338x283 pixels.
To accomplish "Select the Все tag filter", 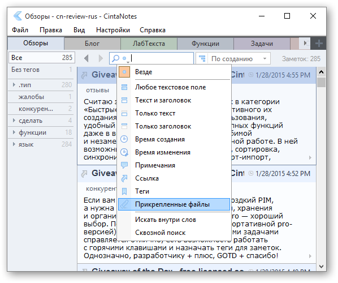I will tap(42, 58).
